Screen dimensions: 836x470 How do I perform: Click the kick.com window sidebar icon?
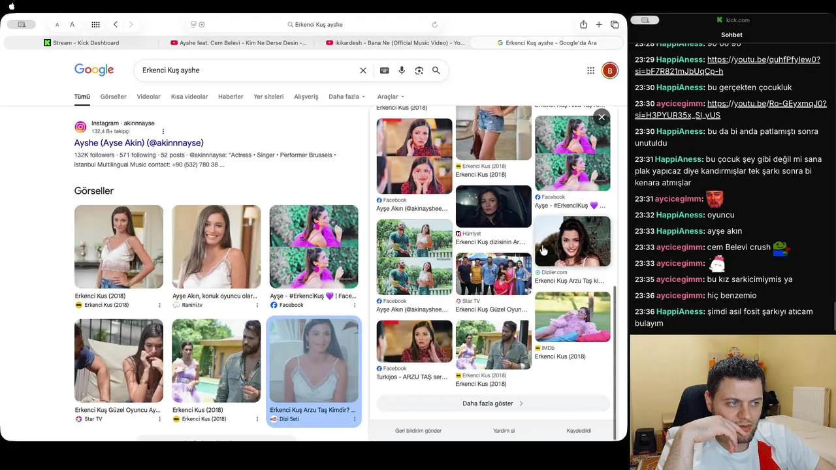(645, 20)
